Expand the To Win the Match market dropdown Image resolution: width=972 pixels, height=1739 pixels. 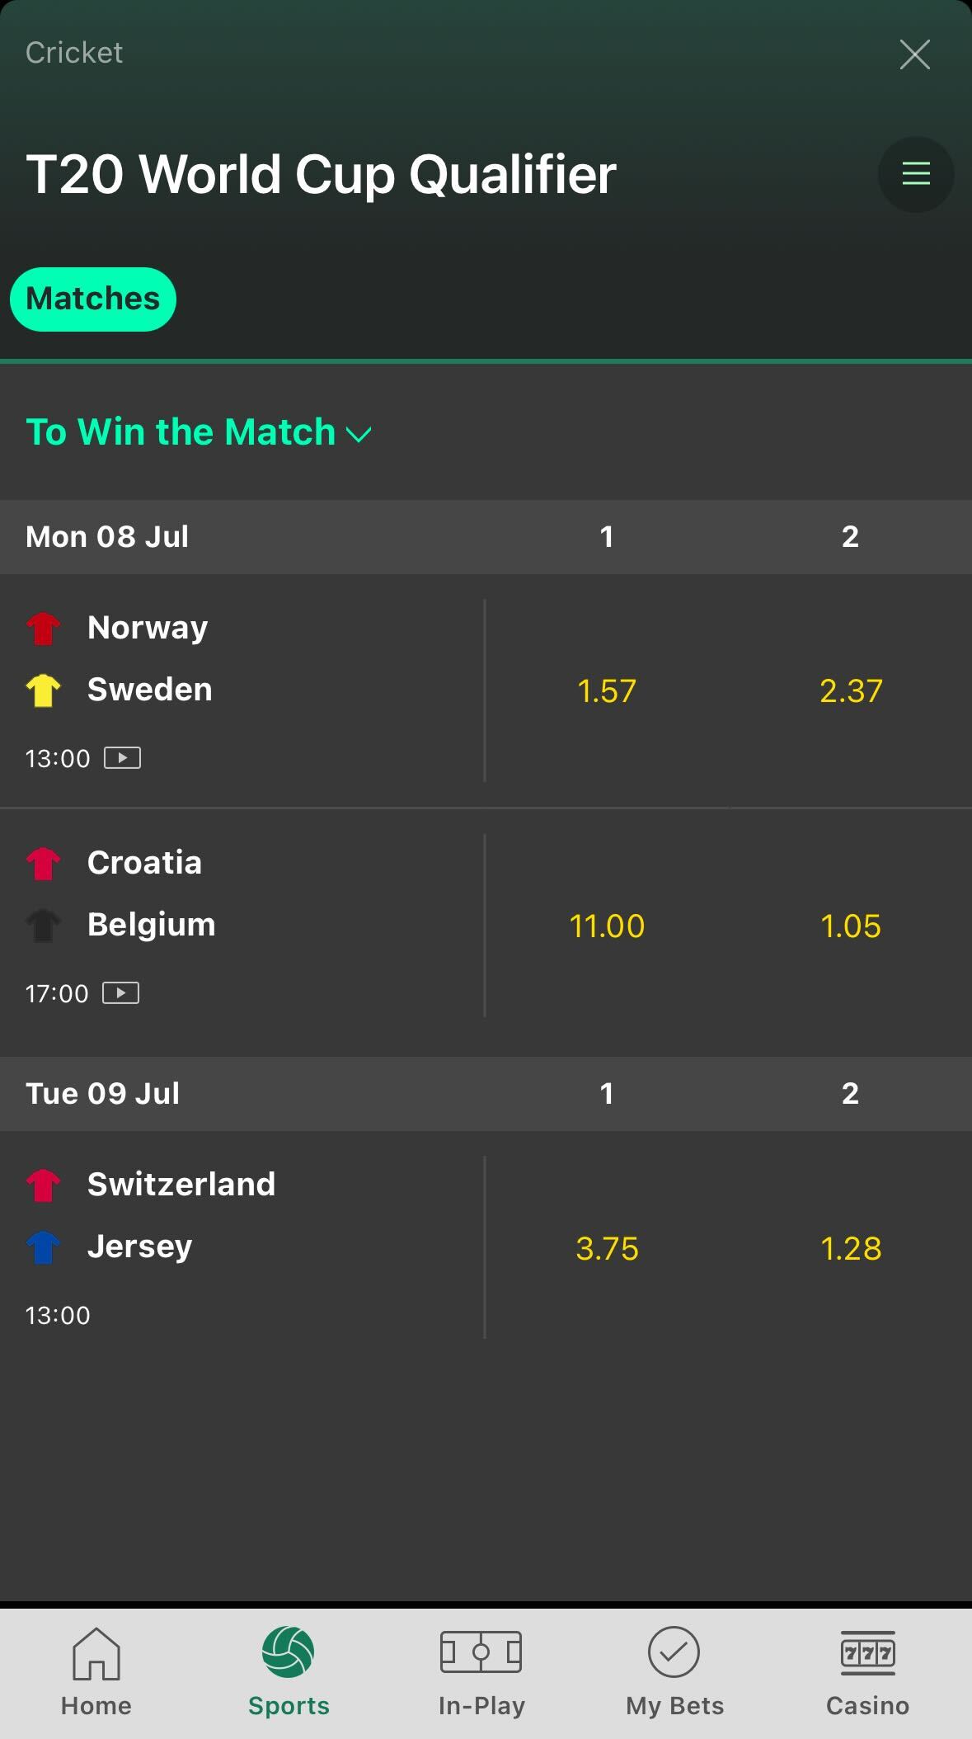358,432
